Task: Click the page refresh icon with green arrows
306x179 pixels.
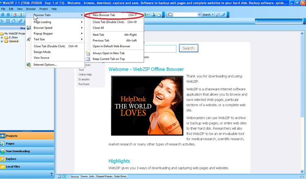Action: click(x=20, y=14)
